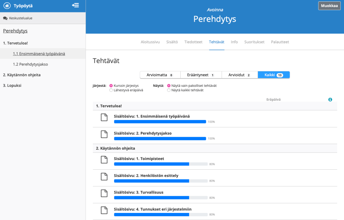344x220 pixels.
Task: Select the Lähestyvä eräpäivä sorting option
Action: click(x=111, y=90)
